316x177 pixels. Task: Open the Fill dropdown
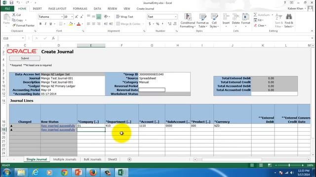click(x=259, y=20)
